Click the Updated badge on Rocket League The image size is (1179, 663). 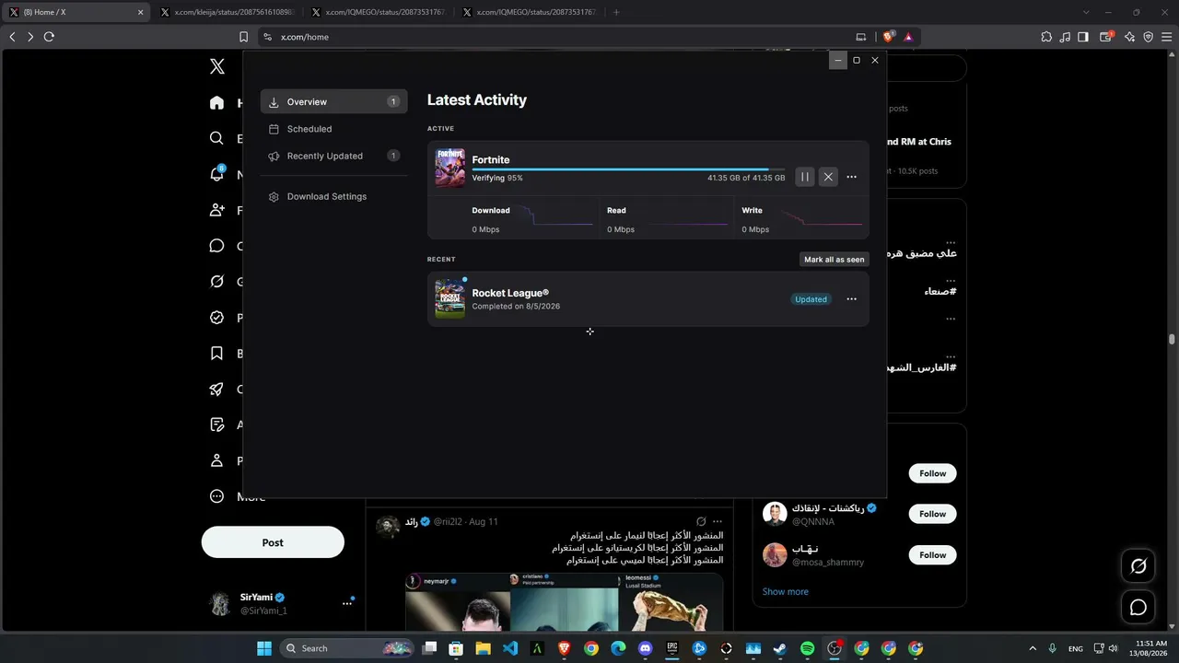click(811, 299)
